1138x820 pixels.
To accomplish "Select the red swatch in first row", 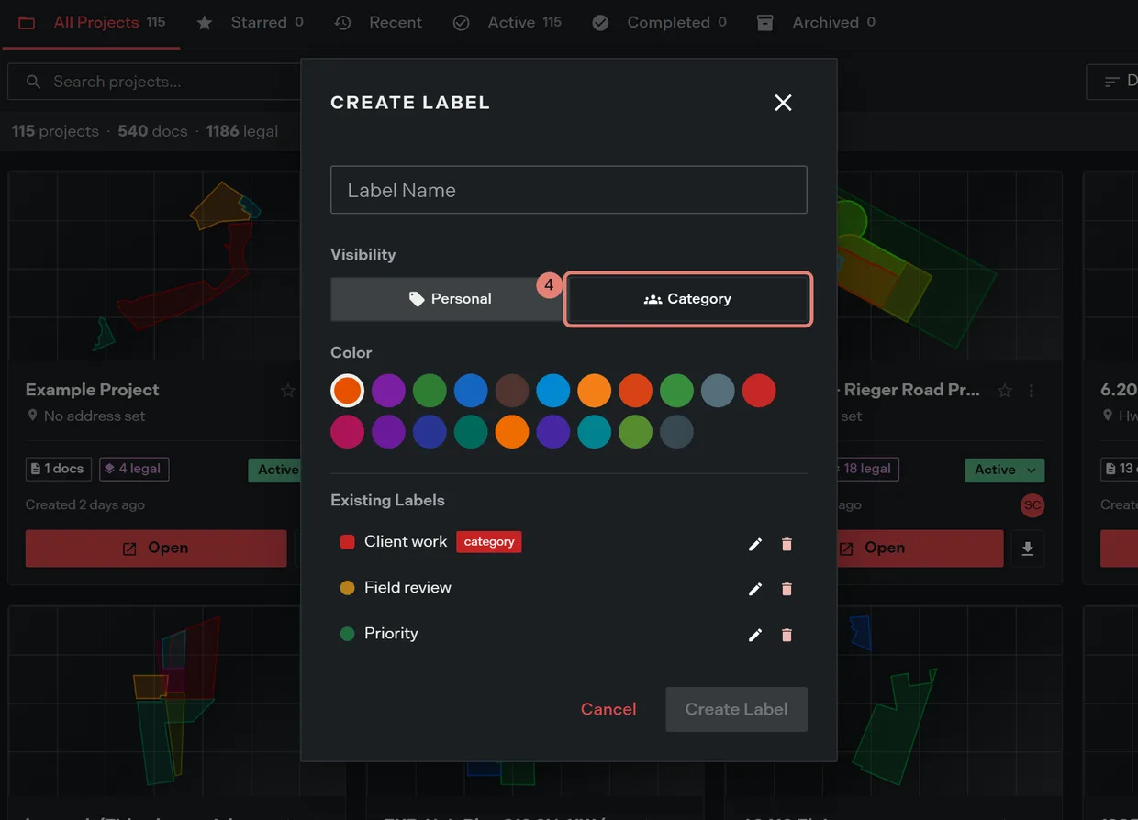I will click(x=759, y=391).
